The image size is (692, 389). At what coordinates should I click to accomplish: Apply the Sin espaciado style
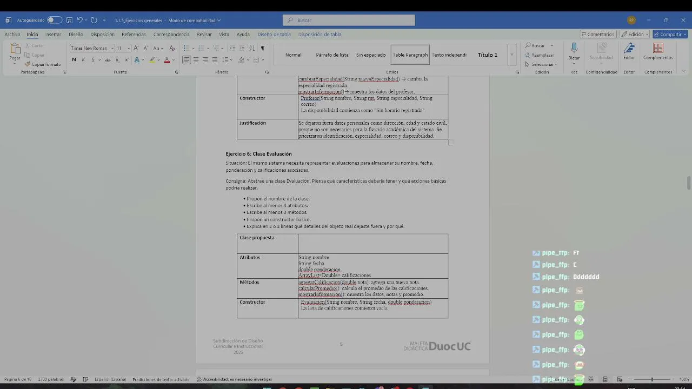pyautogui.click(x=371, y=55)
